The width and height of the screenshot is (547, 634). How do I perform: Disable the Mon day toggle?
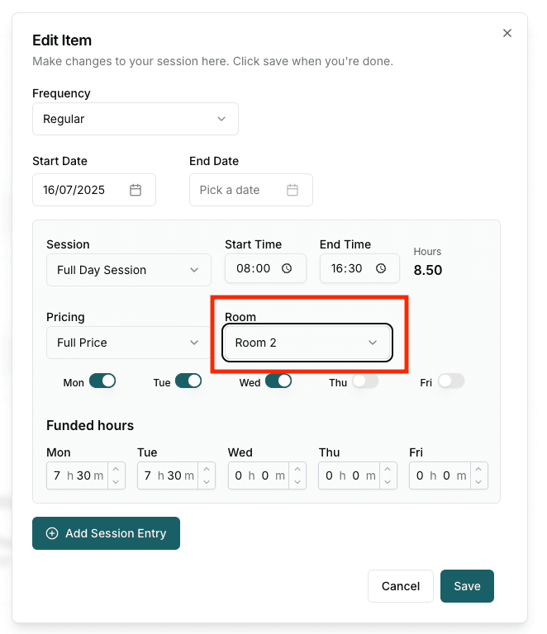click(102, 381)
